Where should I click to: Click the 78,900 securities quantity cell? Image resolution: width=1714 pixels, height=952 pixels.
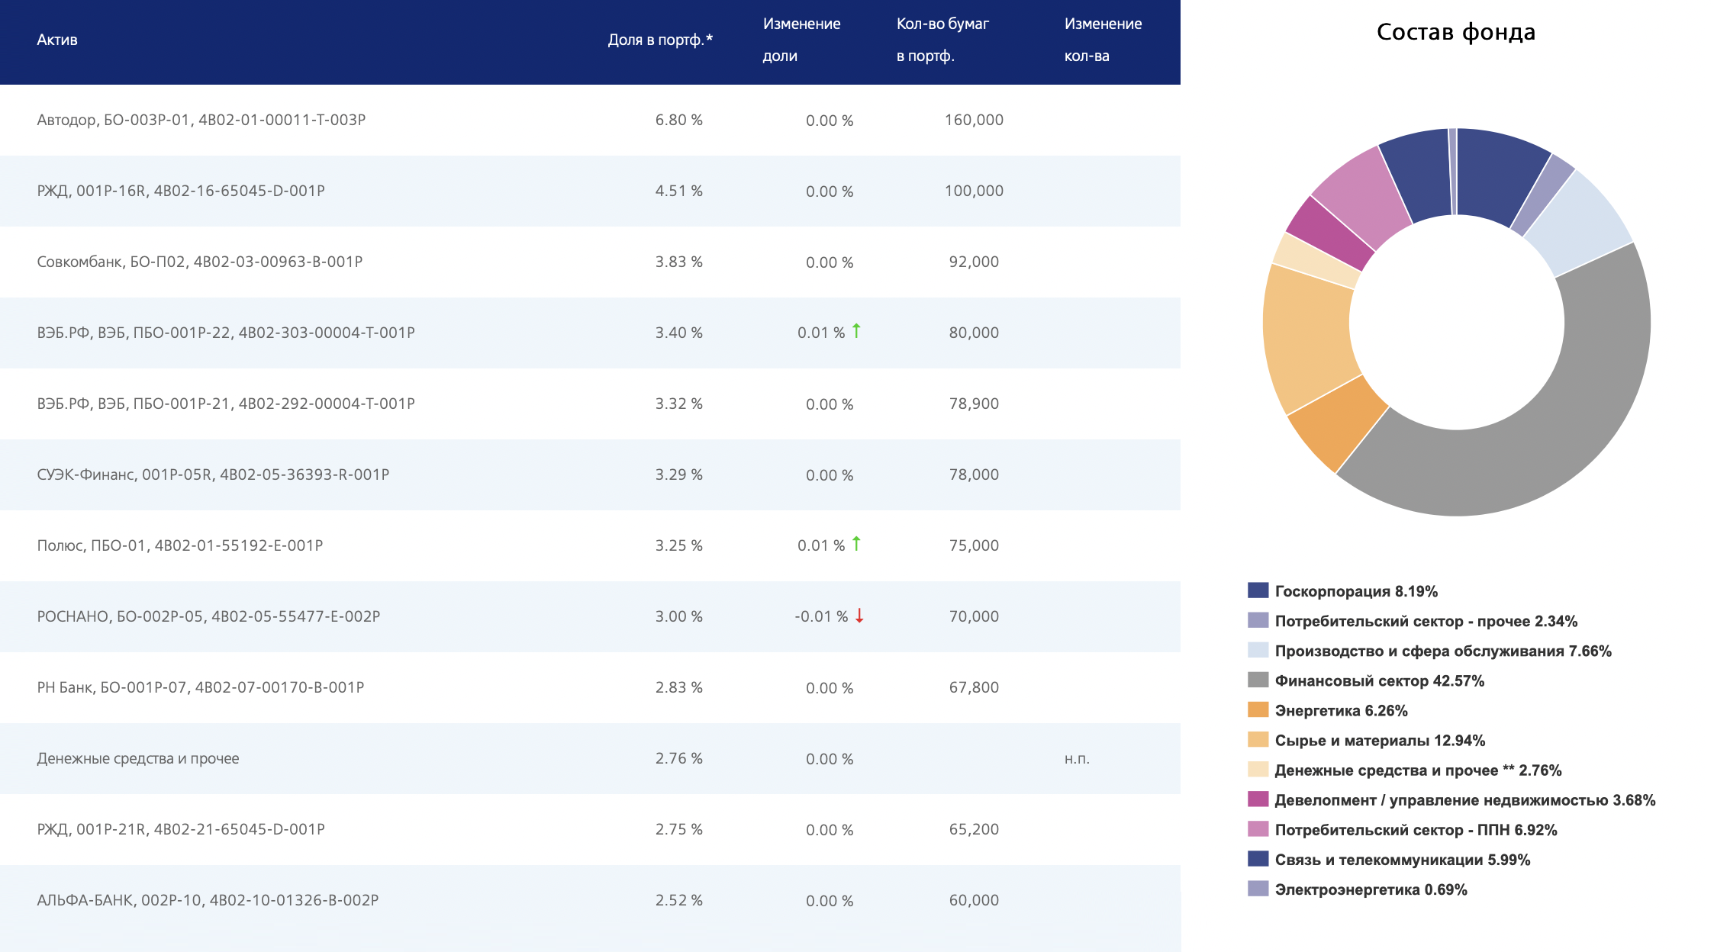pos(974,404)
